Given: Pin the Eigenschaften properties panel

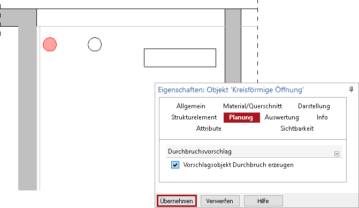Looking at the screenshot, I should pyautogui.click(x=351, y=89).
